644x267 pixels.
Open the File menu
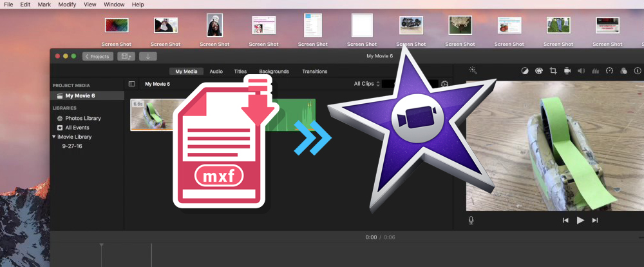tap(8, 5)
